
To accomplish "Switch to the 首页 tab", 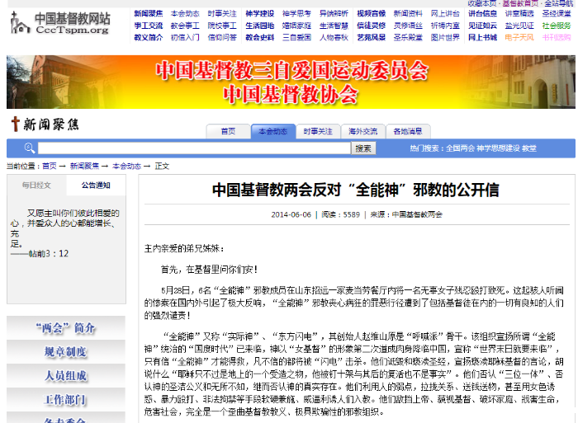I will [228, 131].
